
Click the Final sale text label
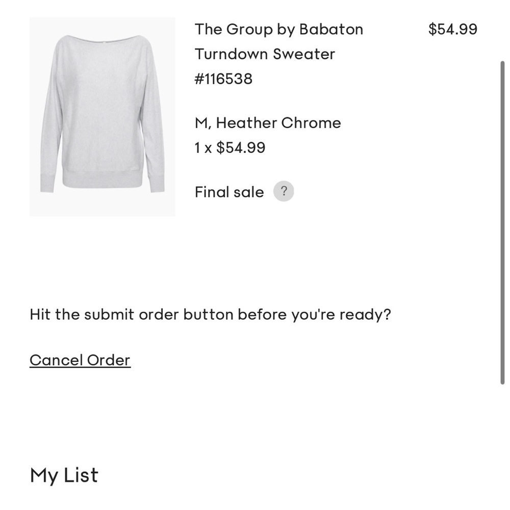pos(228,192)
